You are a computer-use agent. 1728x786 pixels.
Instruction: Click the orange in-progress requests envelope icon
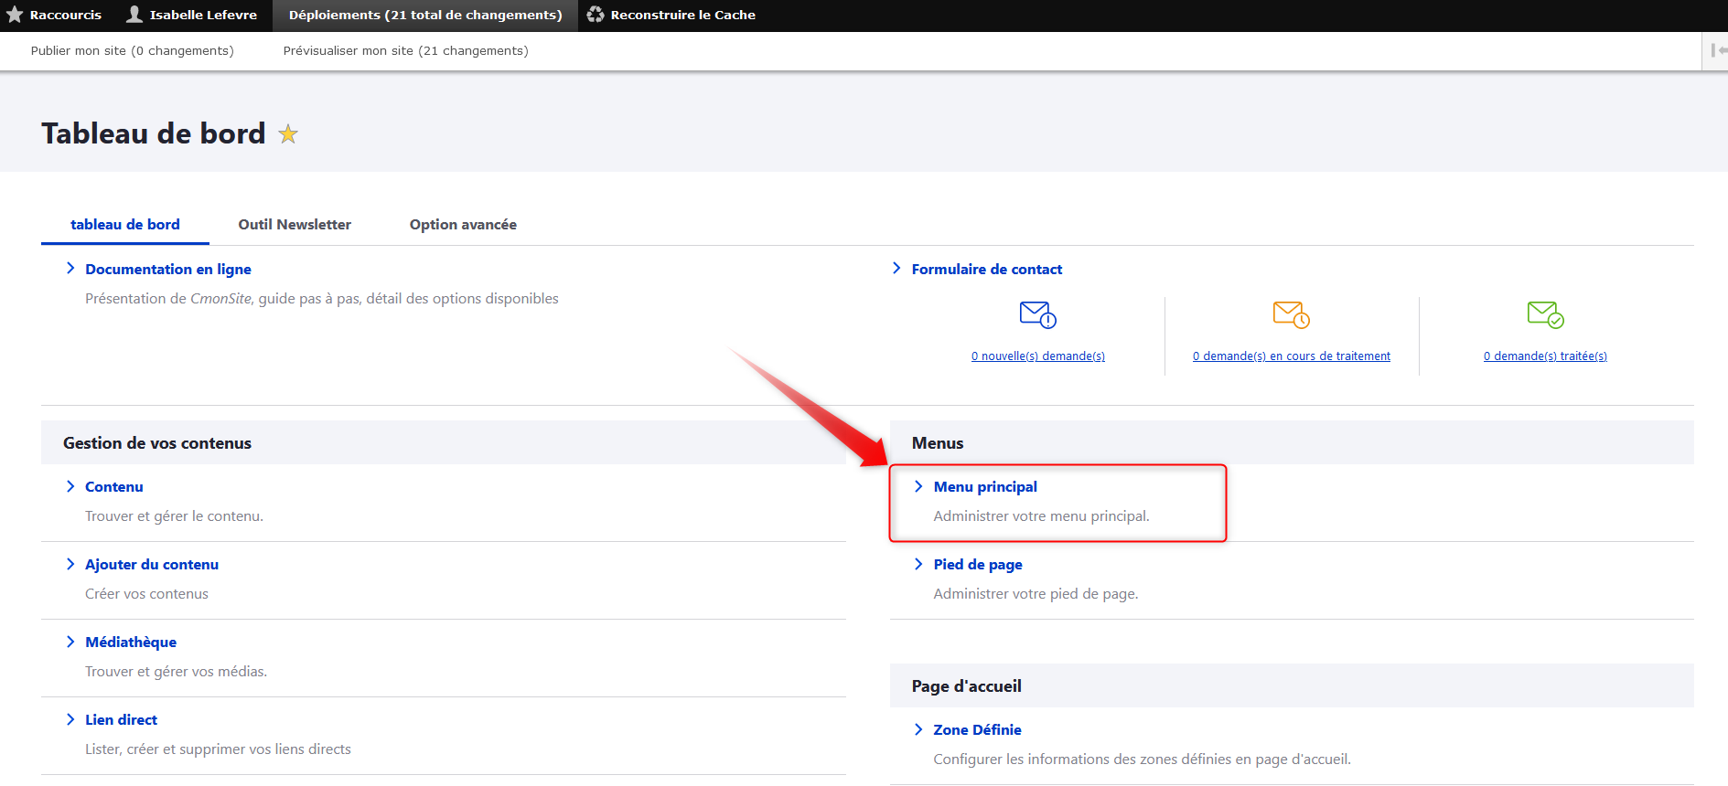point(1291,314)
